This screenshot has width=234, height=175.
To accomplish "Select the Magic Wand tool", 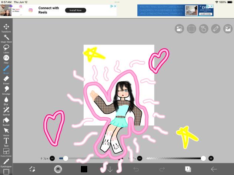I will (6, 38).
